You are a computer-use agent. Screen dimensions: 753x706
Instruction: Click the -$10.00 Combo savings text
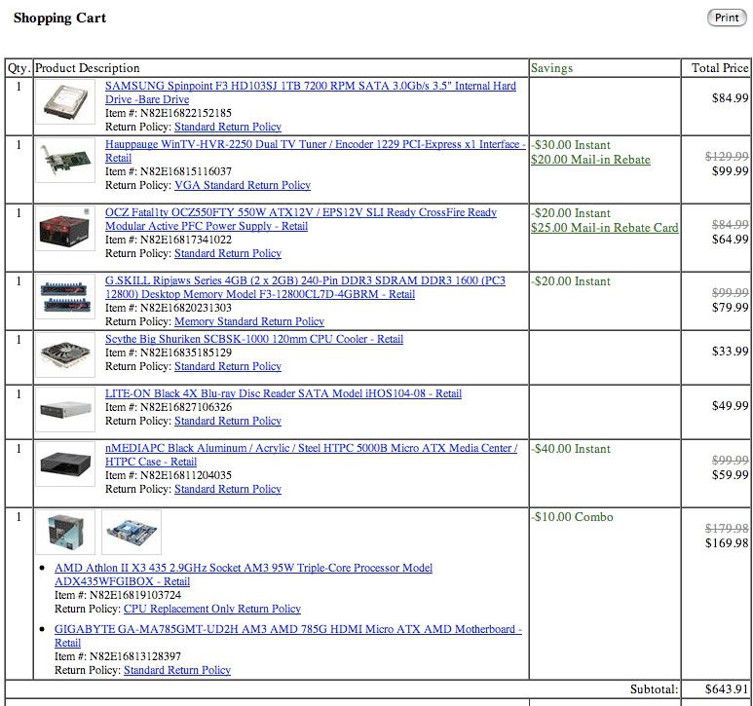click(x=573, y=517)
